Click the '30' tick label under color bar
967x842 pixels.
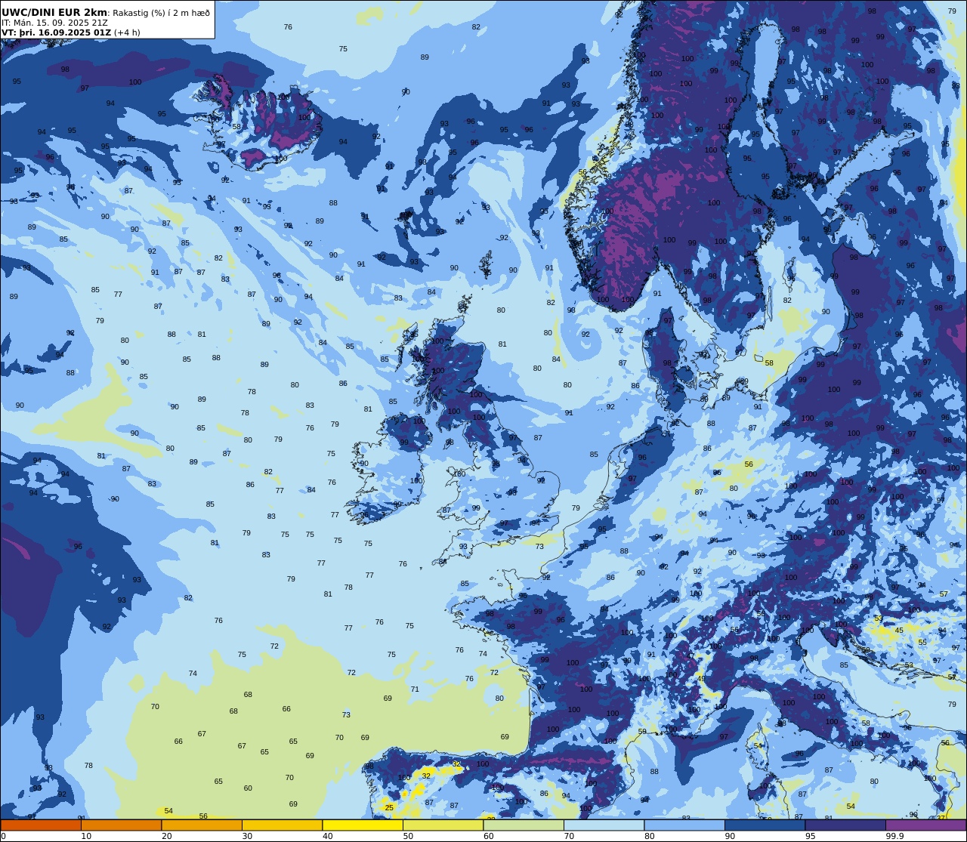click(x=247, y=836)
